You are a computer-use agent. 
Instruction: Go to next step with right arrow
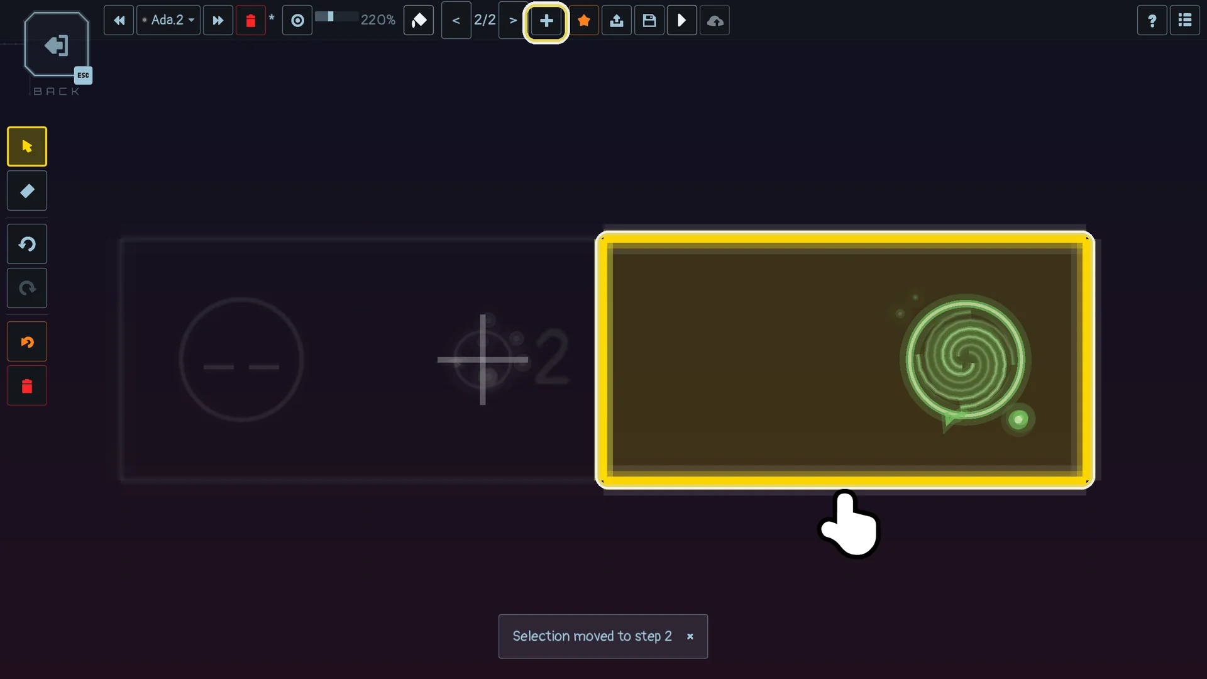click(513, 21)
